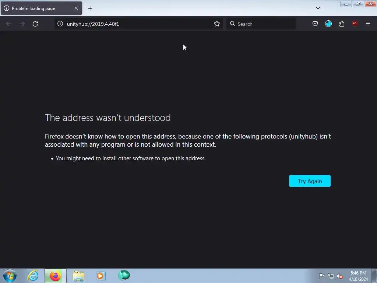Go back one page

click(9, 24)
